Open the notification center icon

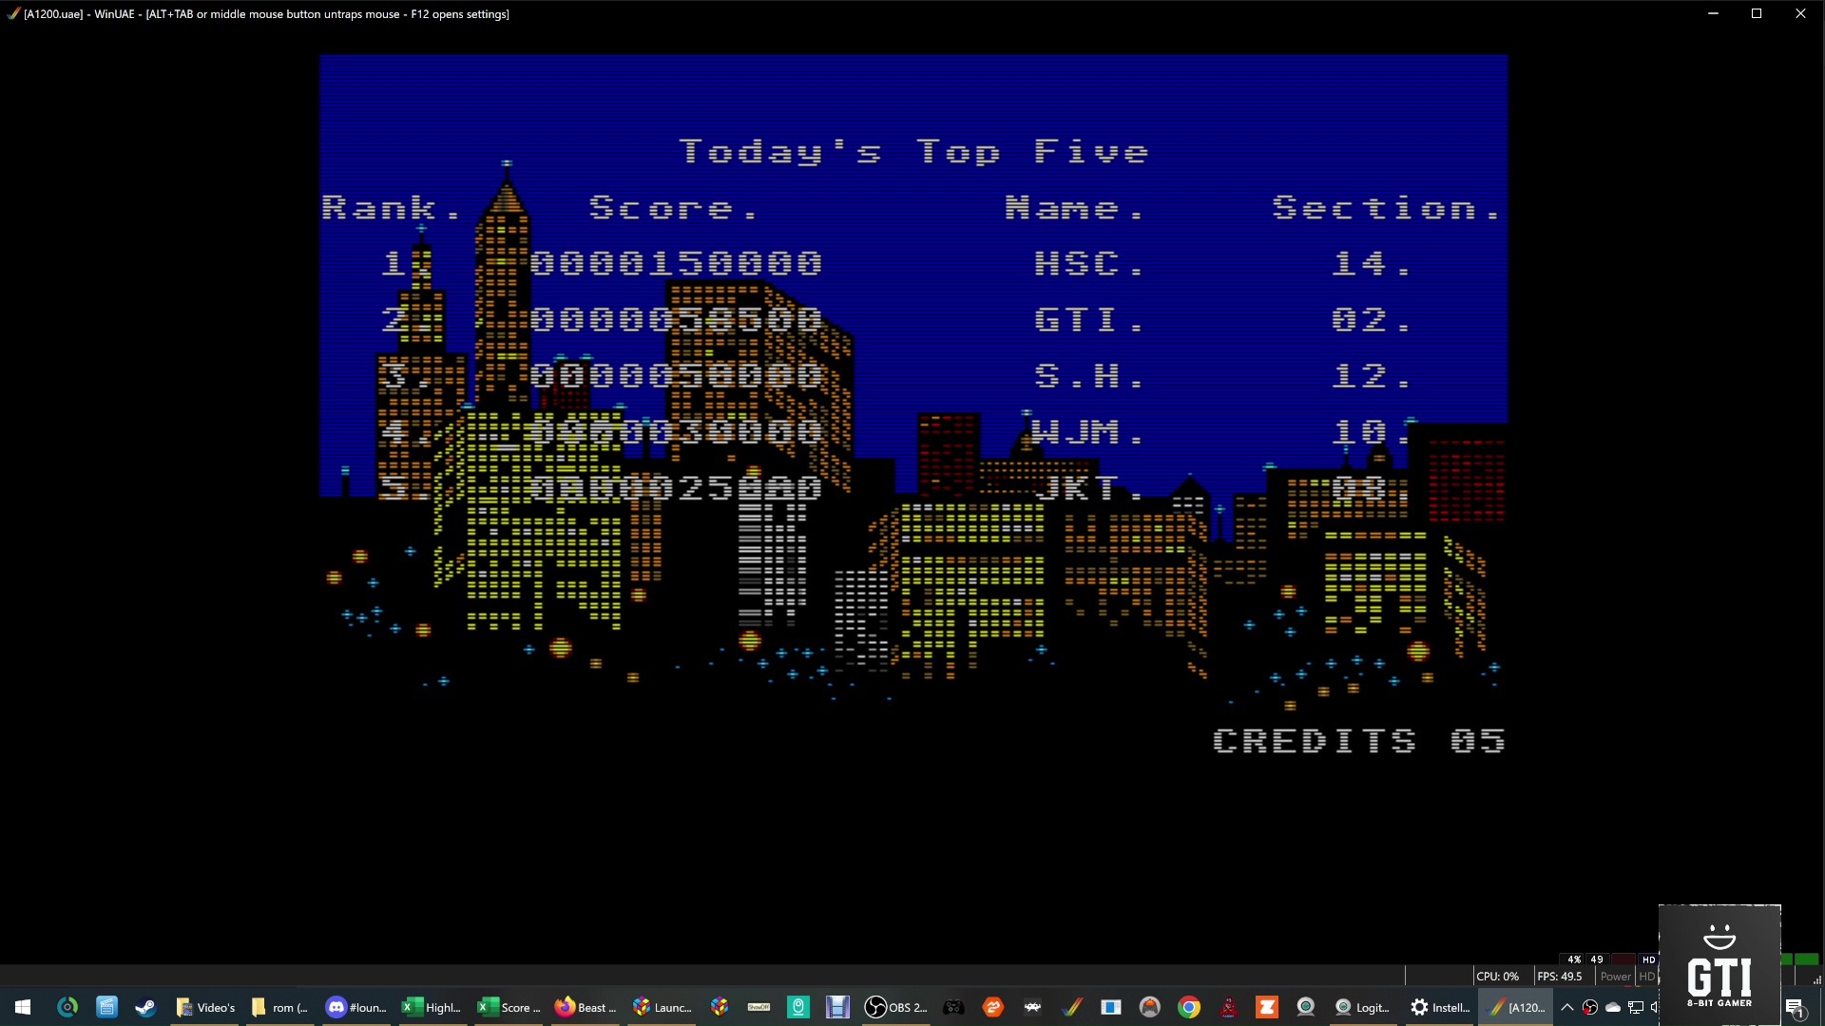click(x=1796, y=1007)
